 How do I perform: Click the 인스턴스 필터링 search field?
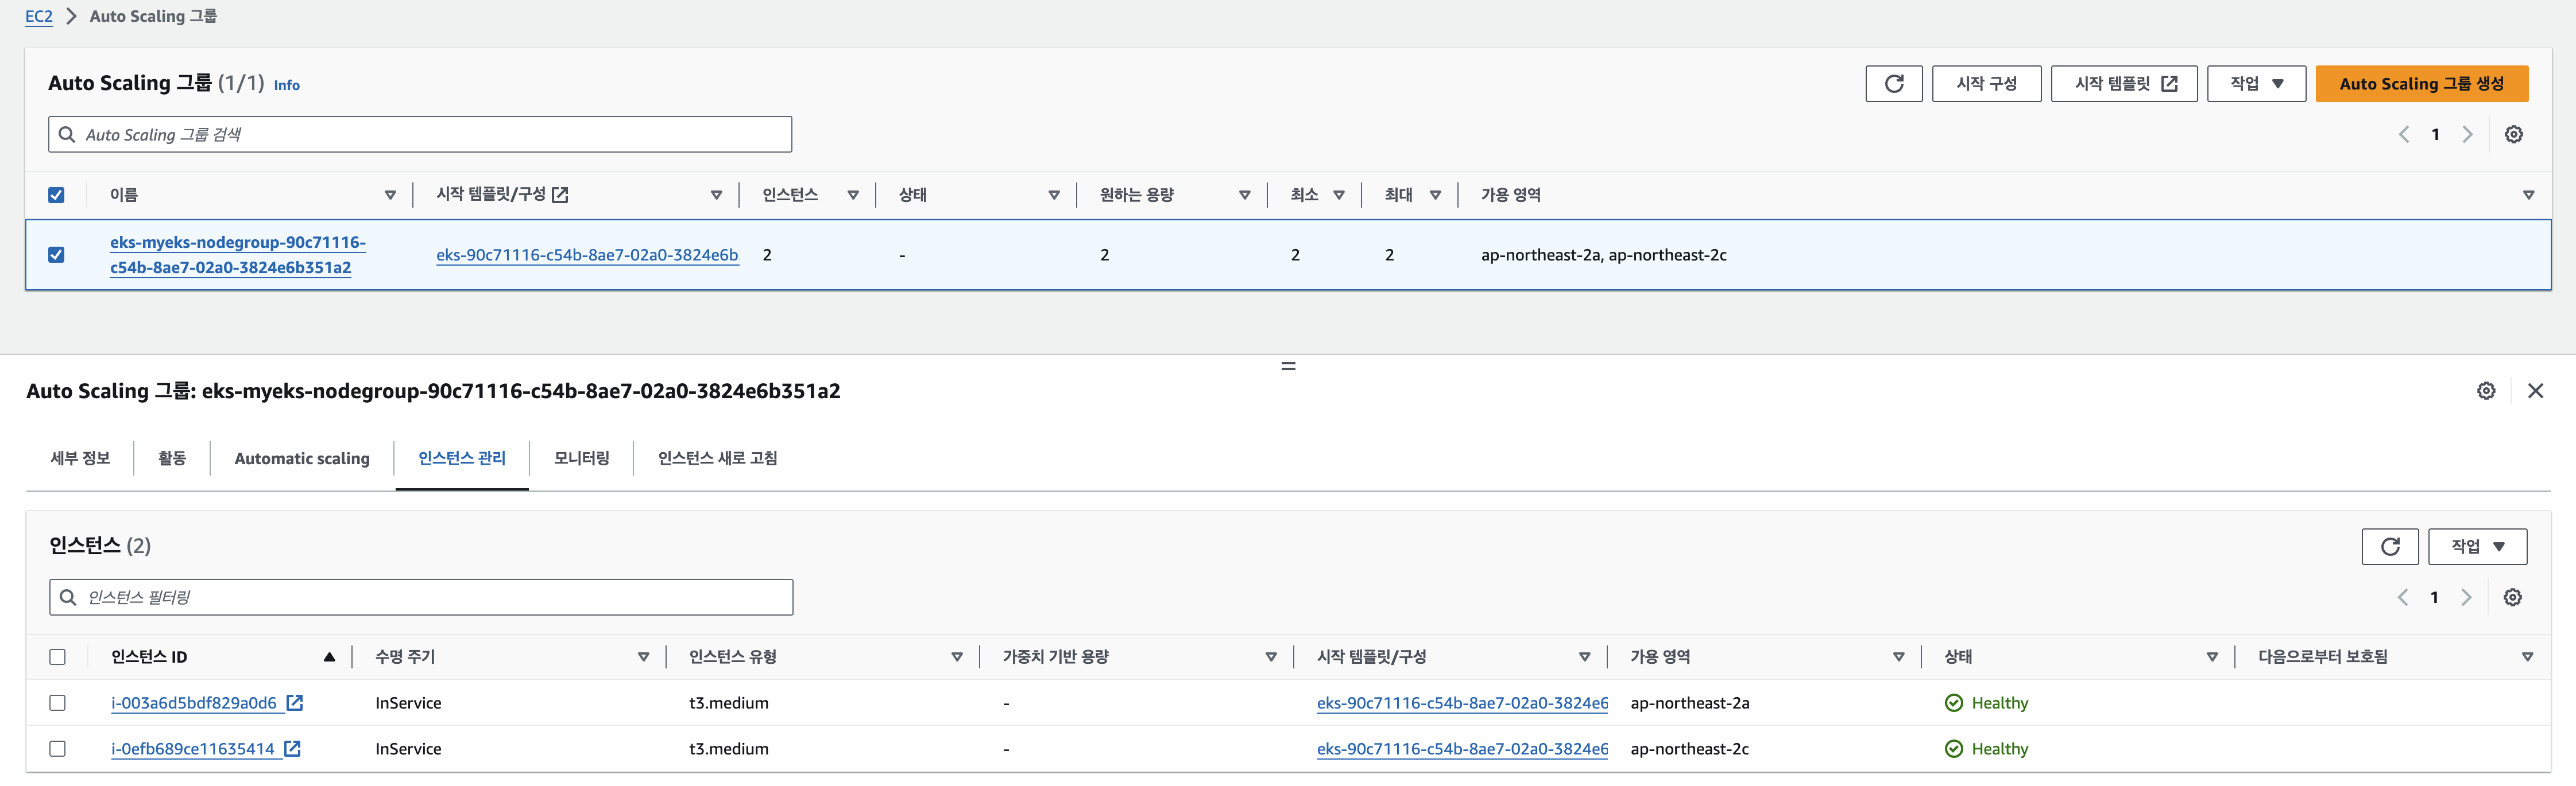(420, 597)
